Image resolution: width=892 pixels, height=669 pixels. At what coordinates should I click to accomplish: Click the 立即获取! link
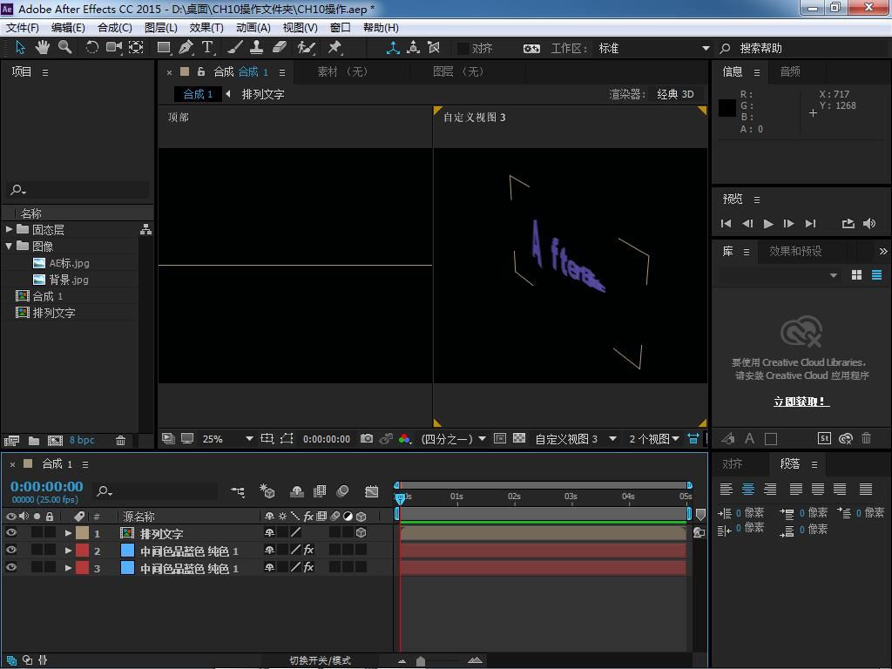click(x=801, y=402)
